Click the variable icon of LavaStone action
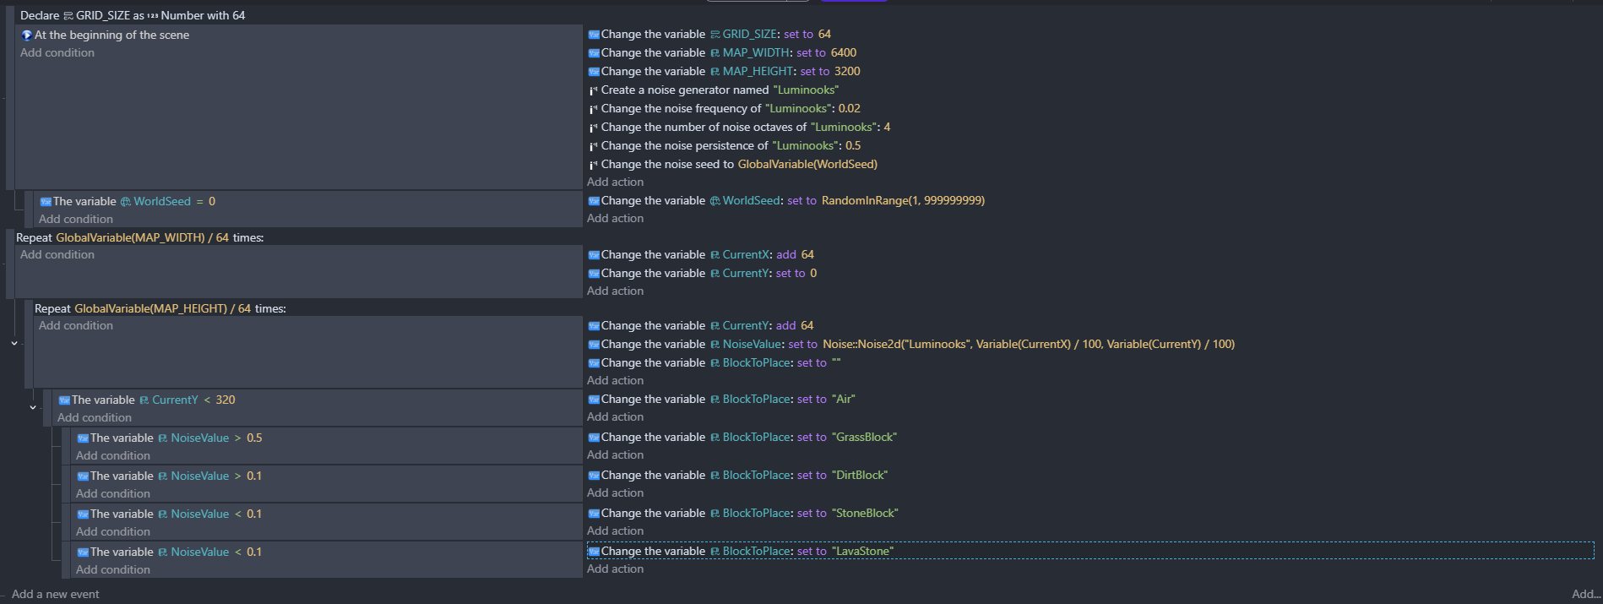Screen dimensions: 1603x604 coord(594,552)
